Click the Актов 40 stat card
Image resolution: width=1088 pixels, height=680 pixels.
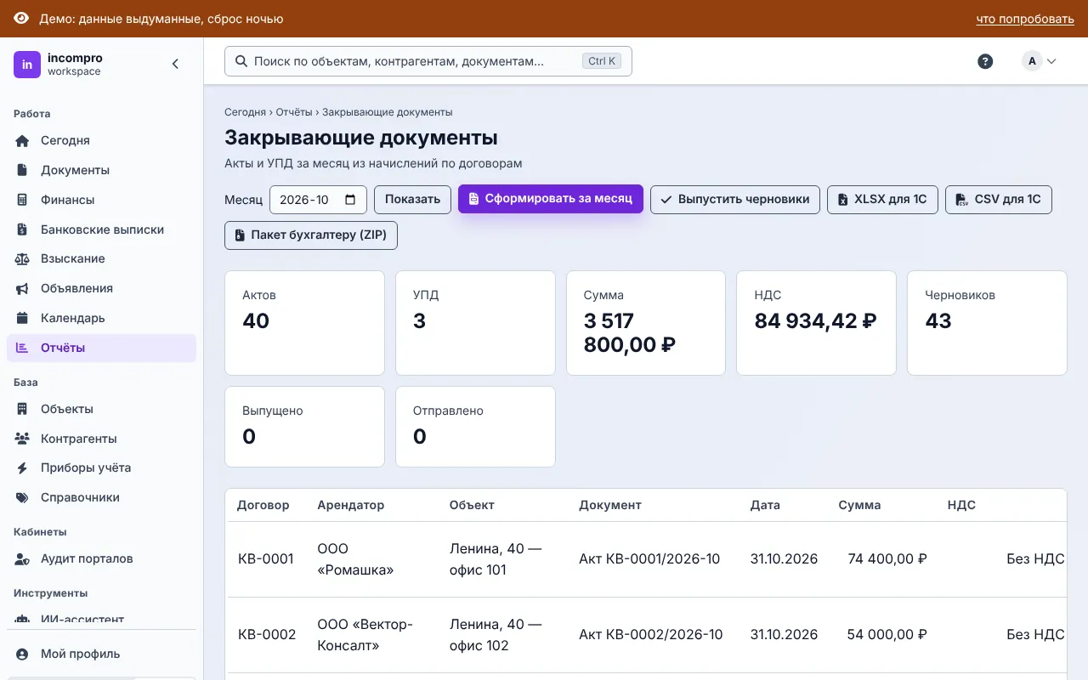(x=304, y=323)
